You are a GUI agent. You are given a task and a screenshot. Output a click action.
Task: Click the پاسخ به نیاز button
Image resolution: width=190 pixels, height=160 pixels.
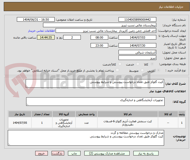click(146, 153)
